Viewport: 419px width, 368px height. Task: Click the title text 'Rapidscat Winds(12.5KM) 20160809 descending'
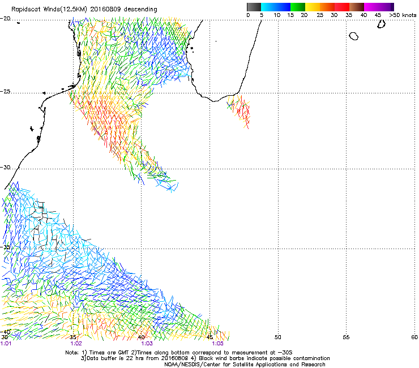tap(84, 10)
